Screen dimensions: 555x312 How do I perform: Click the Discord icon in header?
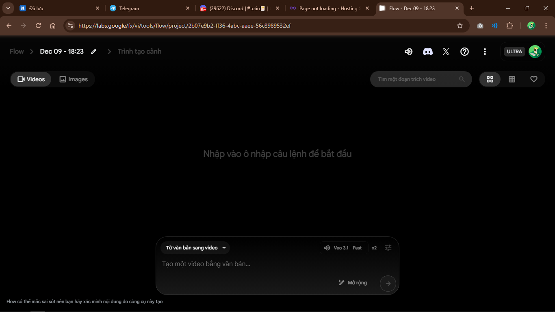[x=427, y=52]
